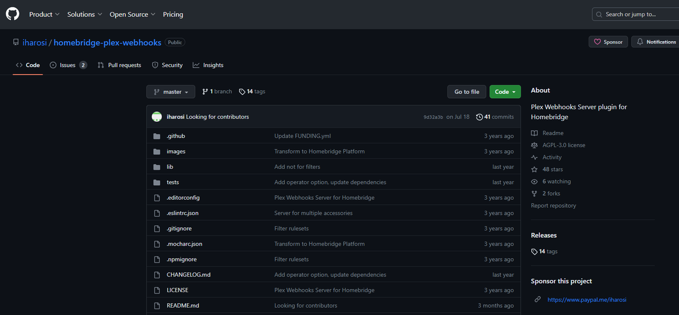
Task: Open the Solutions dropdown menu
Action: pos(84,14)
